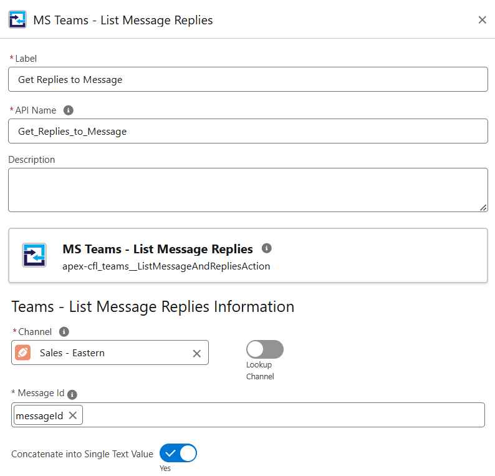Click the Channel Sales - Eastern lookup field

click(110, 352)
